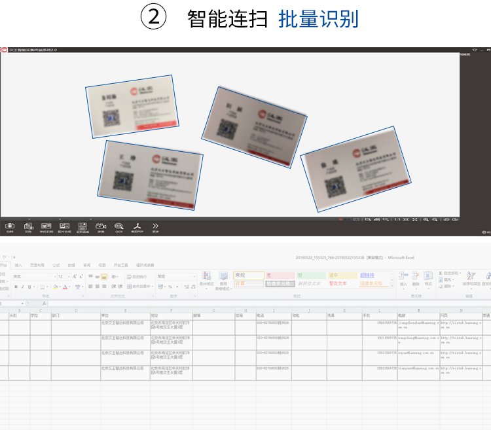Click the OCR recognition icon
491x430 pixels.
(119, 226)
